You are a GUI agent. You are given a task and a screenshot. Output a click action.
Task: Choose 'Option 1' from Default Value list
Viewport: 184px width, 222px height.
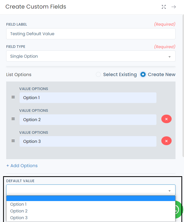pyautogui.click(x=18, y=204)
